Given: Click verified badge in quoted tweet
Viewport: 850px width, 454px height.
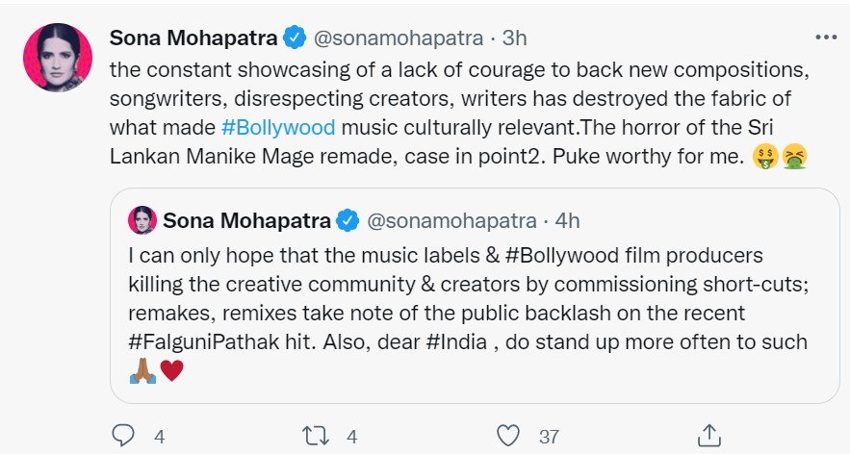Looking at the screenshot, I should (x=347, y=220).
